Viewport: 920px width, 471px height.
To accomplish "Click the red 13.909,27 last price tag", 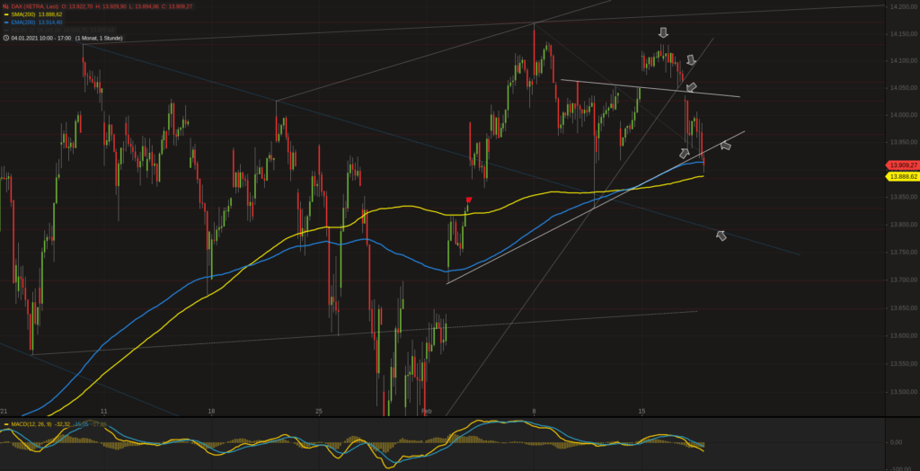I will point(902,165).
